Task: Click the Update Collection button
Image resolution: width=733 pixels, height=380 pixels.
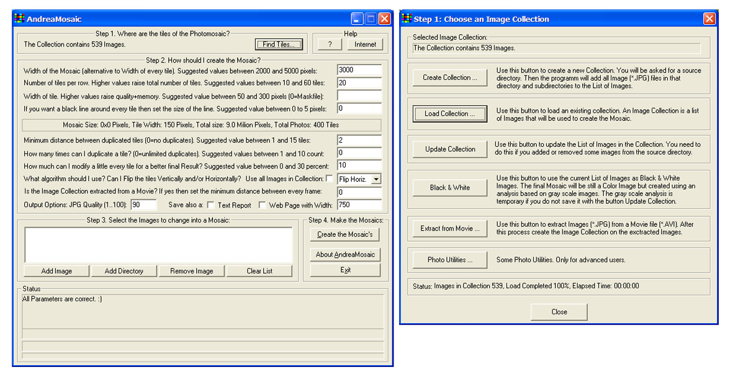Action: [450, 149]
